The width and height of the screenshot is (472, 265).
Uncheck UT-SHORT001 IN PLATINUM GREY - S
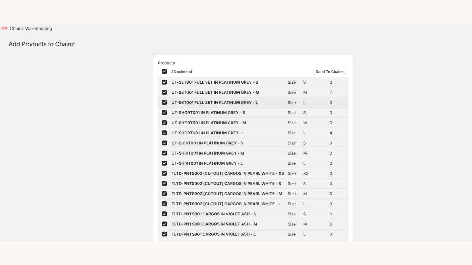coord(164,112)
